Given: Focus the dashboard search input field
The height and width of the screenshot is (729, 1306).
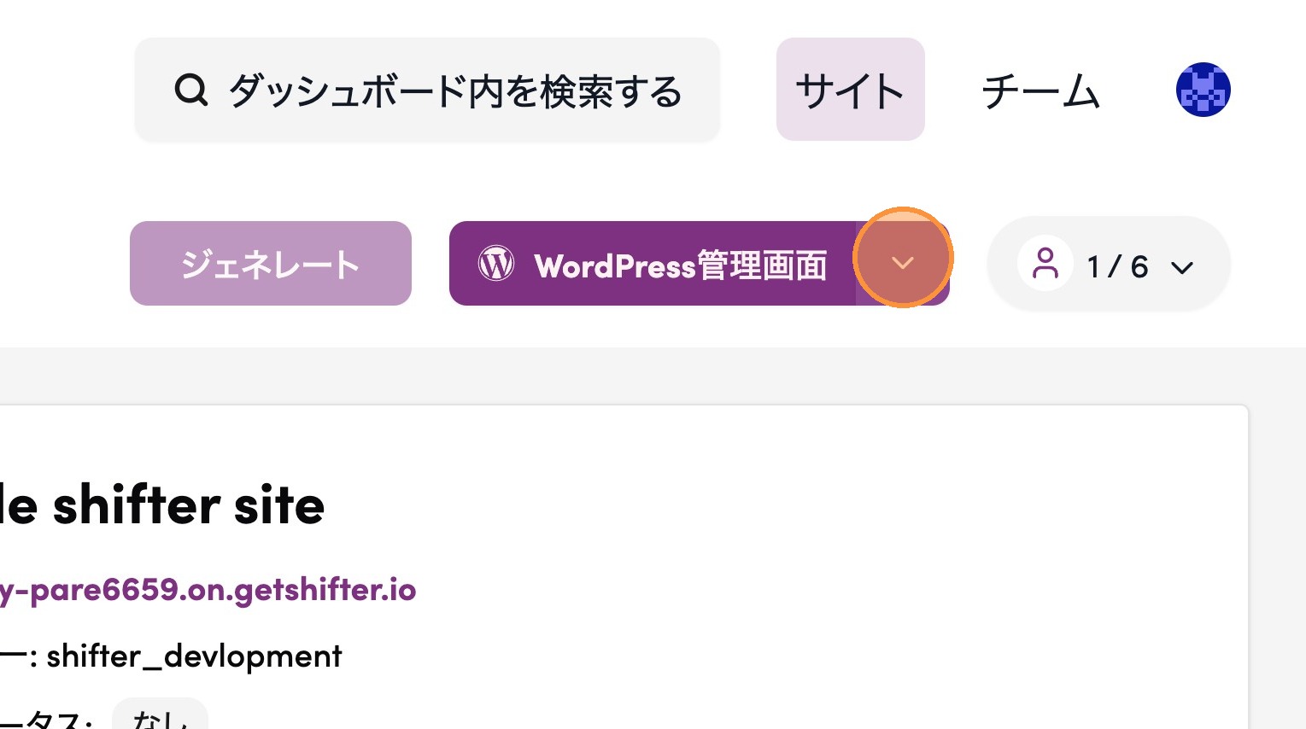Looking at the screenshot, I should (454, 90).
